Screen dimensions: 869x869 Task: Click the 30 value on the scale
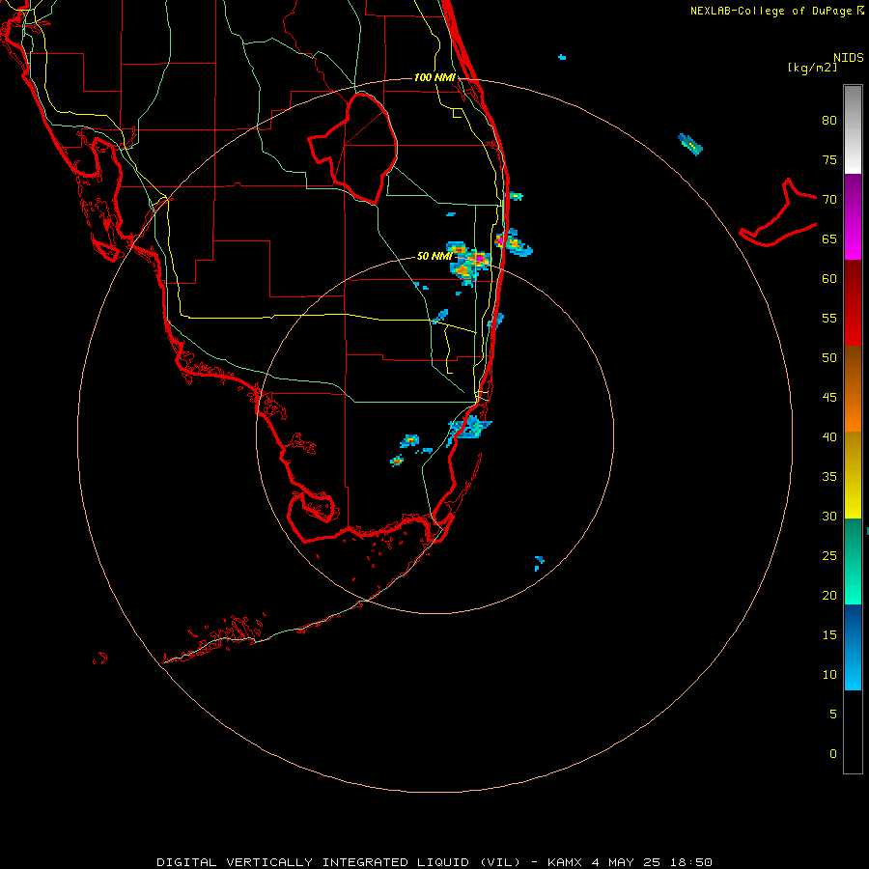[x=829, y=516]
